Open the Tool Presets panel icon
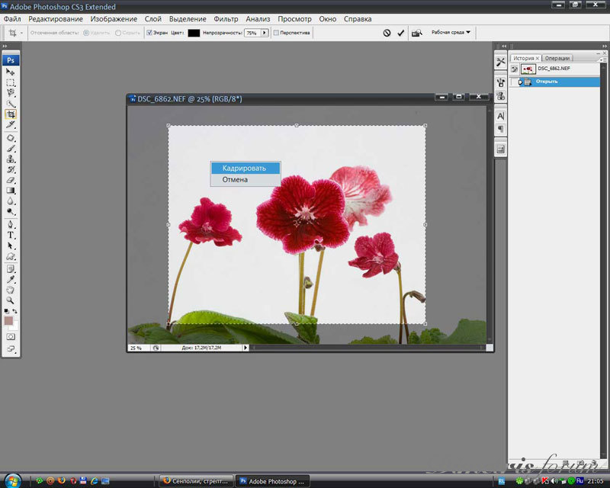The height and width of the screenshot is (488, 610). tap(500, 62)
